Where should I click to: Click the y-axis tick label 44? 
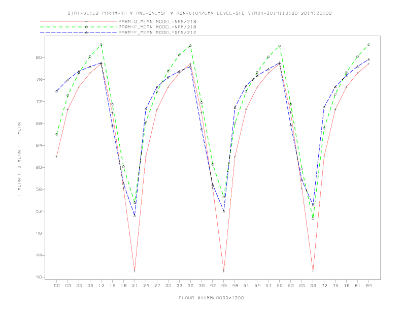[39, 255]
